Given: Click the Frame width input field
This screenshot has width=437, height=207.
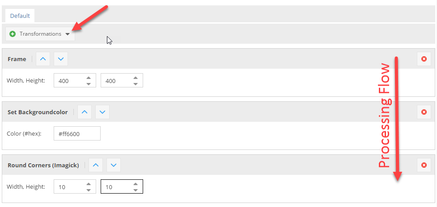Looking at the screenshot, I should click(68, 81).
